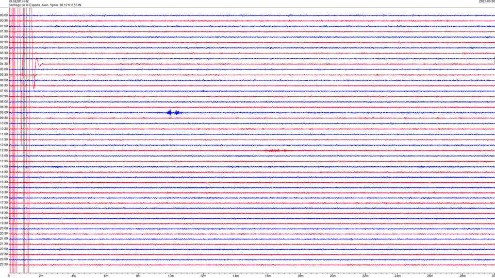Select the 10:00 trace time label
The height and width of the screenshot is (278, 495).
coord(4,123)
